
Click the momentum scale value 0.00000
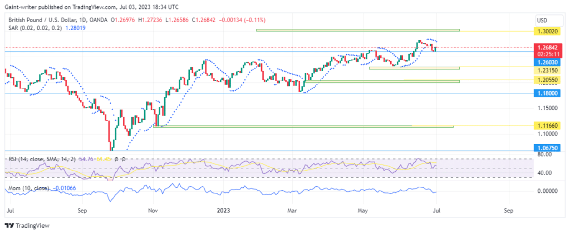coord(548,191)
